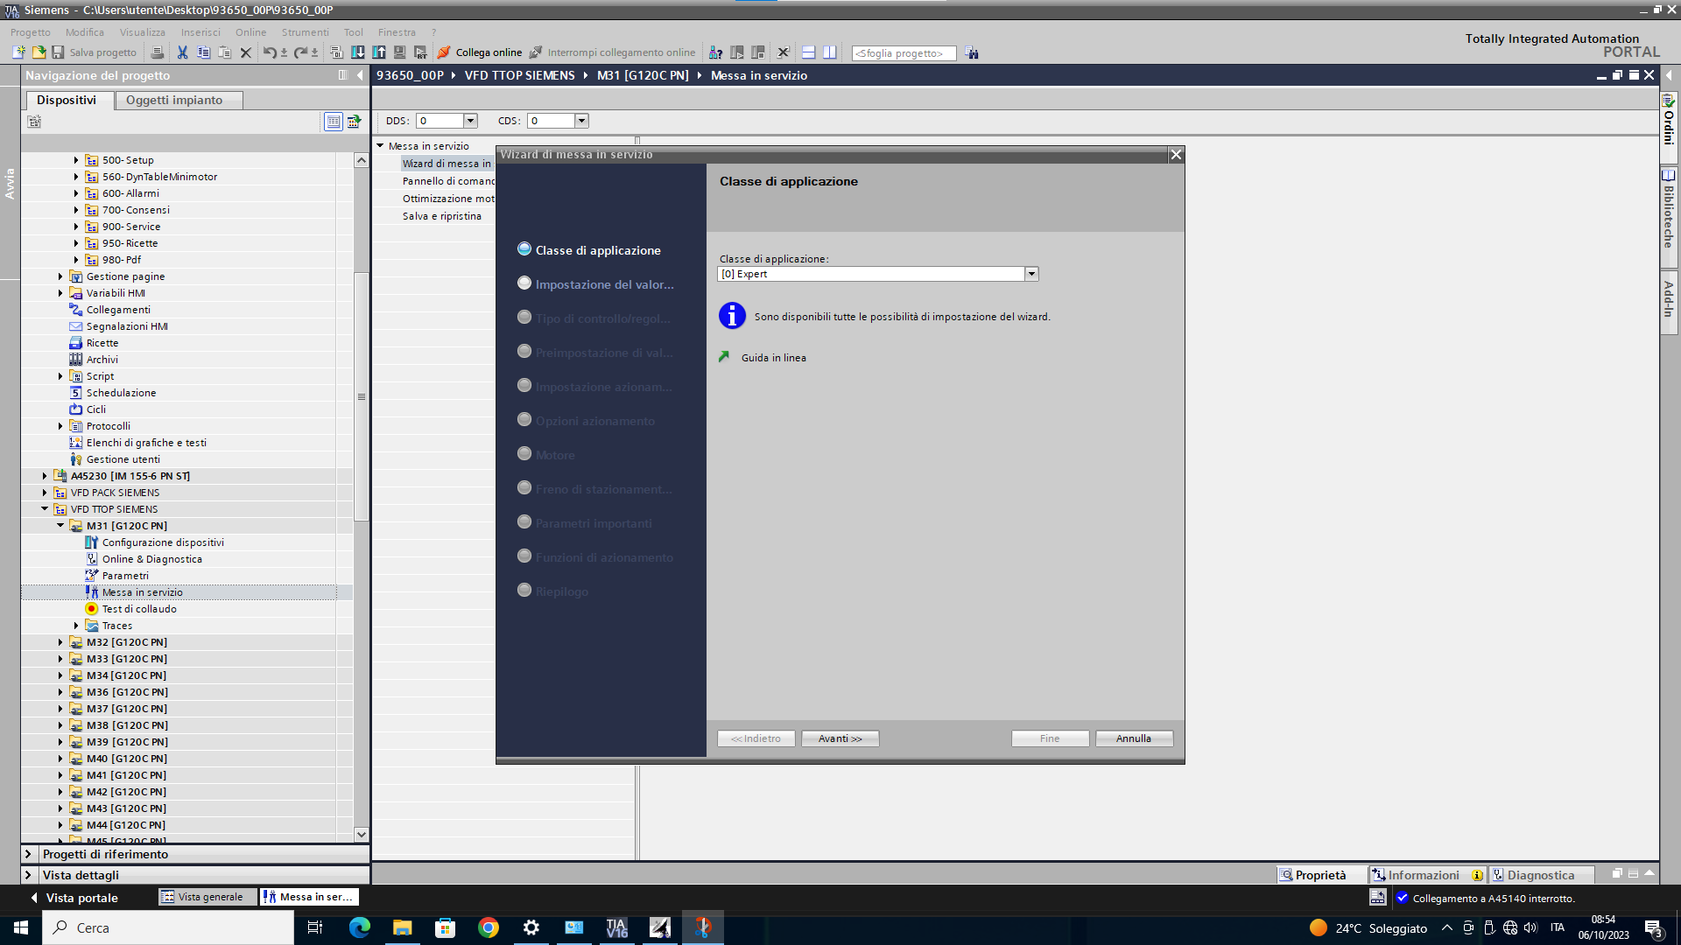This screenshot has height=945, width=1681.
Task: Expand Progetti di riferimento section
Action: point(28,854)
